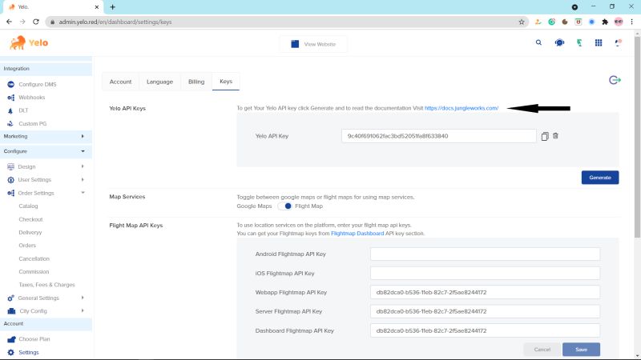The width and height of the screenshot is (641, 360).
Task: Open Commission under Order Settings
Action: point(34,272)
